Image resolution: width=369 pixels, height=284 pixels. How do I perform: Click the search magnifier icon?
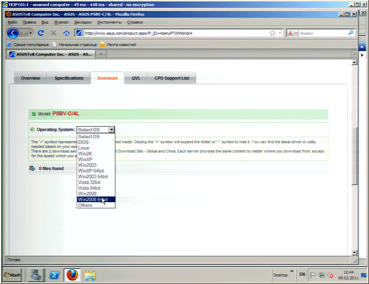tap(351, 33)
